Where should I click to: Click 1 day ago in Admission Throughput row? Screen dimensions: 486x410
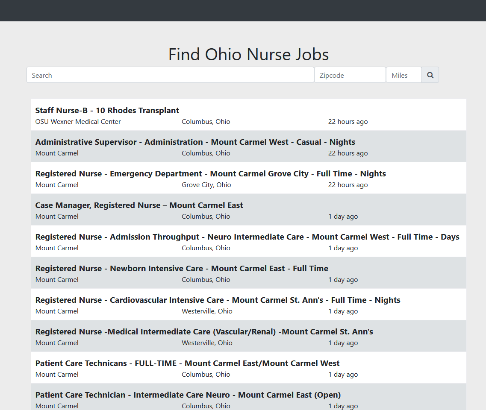tap(343, 248)
